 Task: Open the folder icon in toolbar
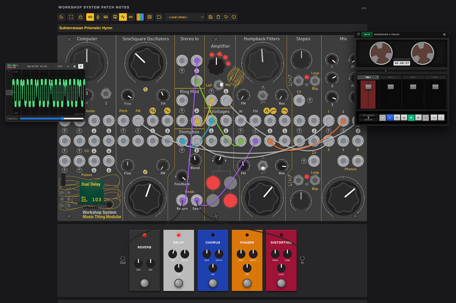click(159, 17)
